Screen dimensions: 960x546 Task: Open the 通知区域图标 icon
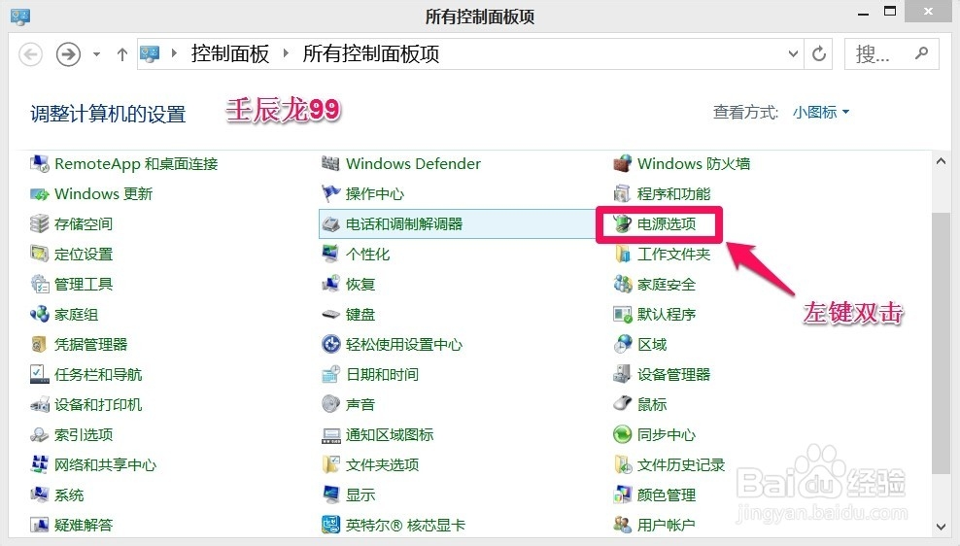(330, 434)
